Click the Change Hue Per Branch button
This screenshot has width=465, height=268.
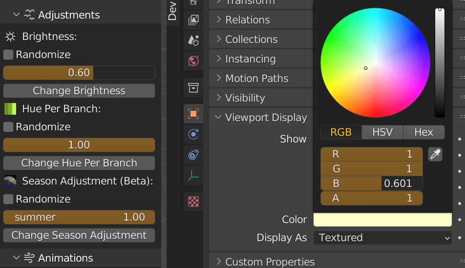(x=79, y=163)
